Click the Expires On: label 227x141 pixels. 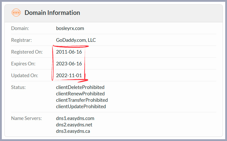(23, 64)
